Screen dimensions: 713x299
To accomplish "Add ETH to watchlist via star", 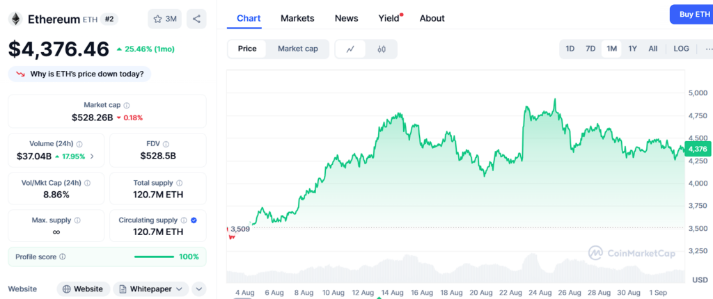I will point(164,19).
